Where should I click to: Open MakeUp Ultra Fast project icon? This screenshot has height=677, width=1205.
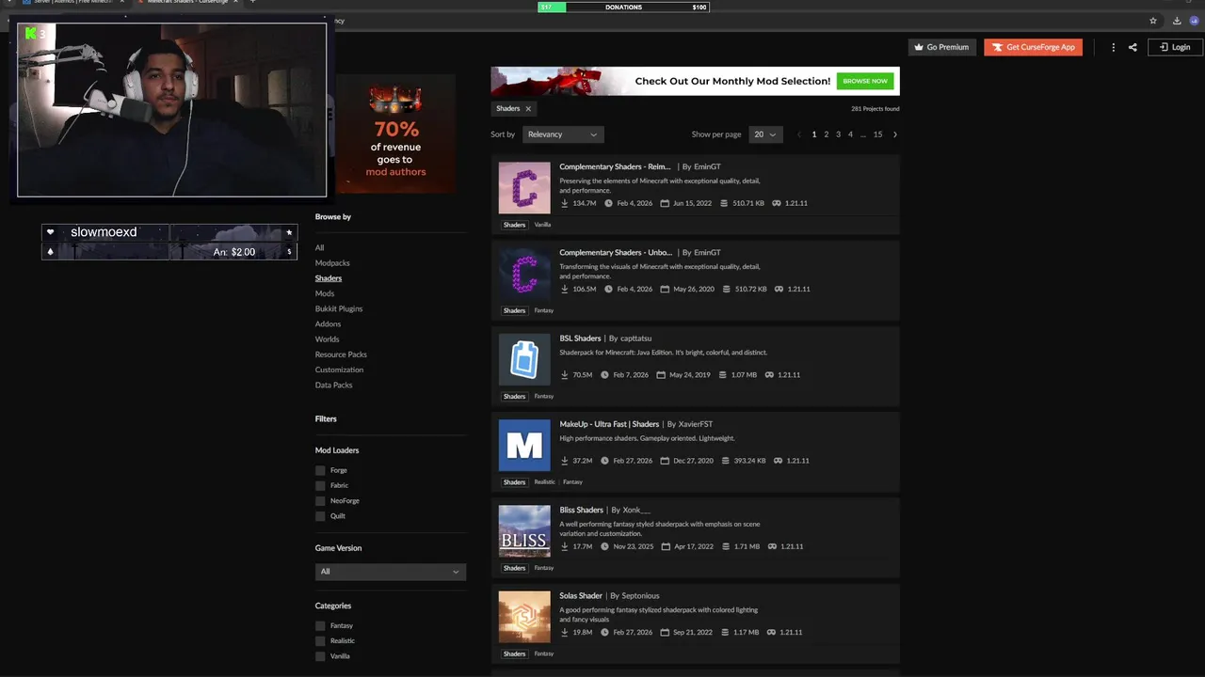pos(524,445)
